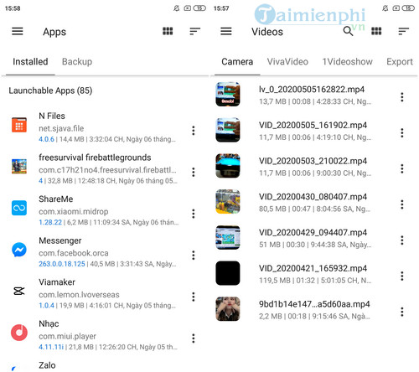Open thumbnail of VID_20200429_094407.mp4
The image size is (419, 372).
click(x=228, y=237)
